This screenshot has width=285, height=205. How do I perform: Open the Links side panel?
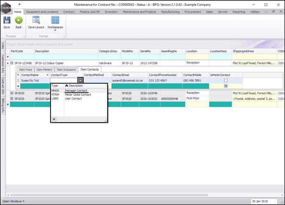click(x=3, y=46)
